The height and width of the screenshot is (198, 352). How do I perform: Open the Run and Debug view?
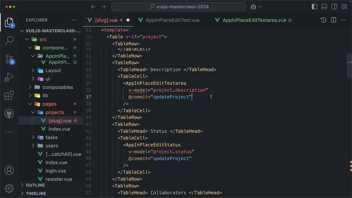9,77
